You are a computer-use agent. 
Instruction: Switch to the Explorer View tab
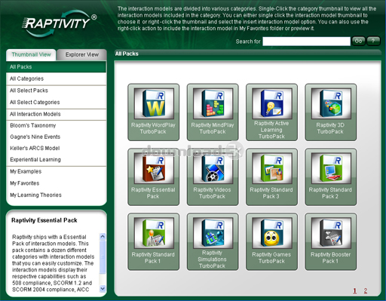pyautogui.click(x=82, y=54)
